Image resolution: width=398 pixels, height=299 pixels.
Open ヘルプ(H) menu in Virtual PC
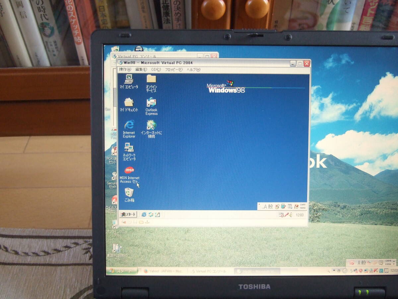point(193,69)
